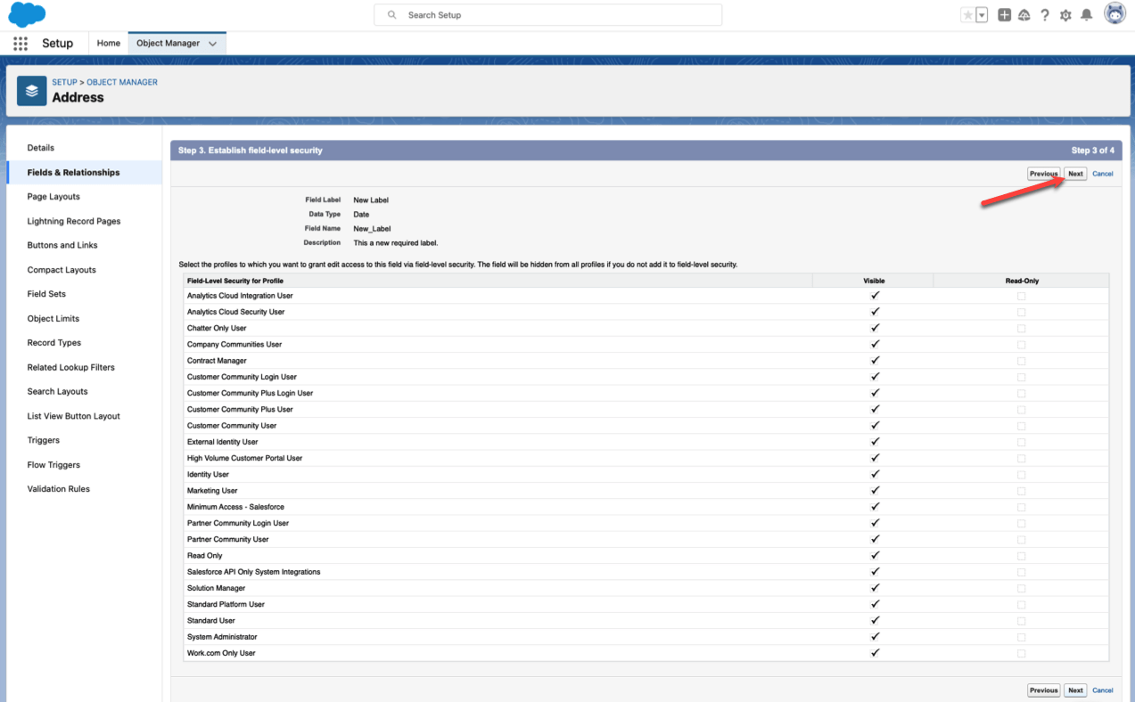Switch to the Home tab

109,43
